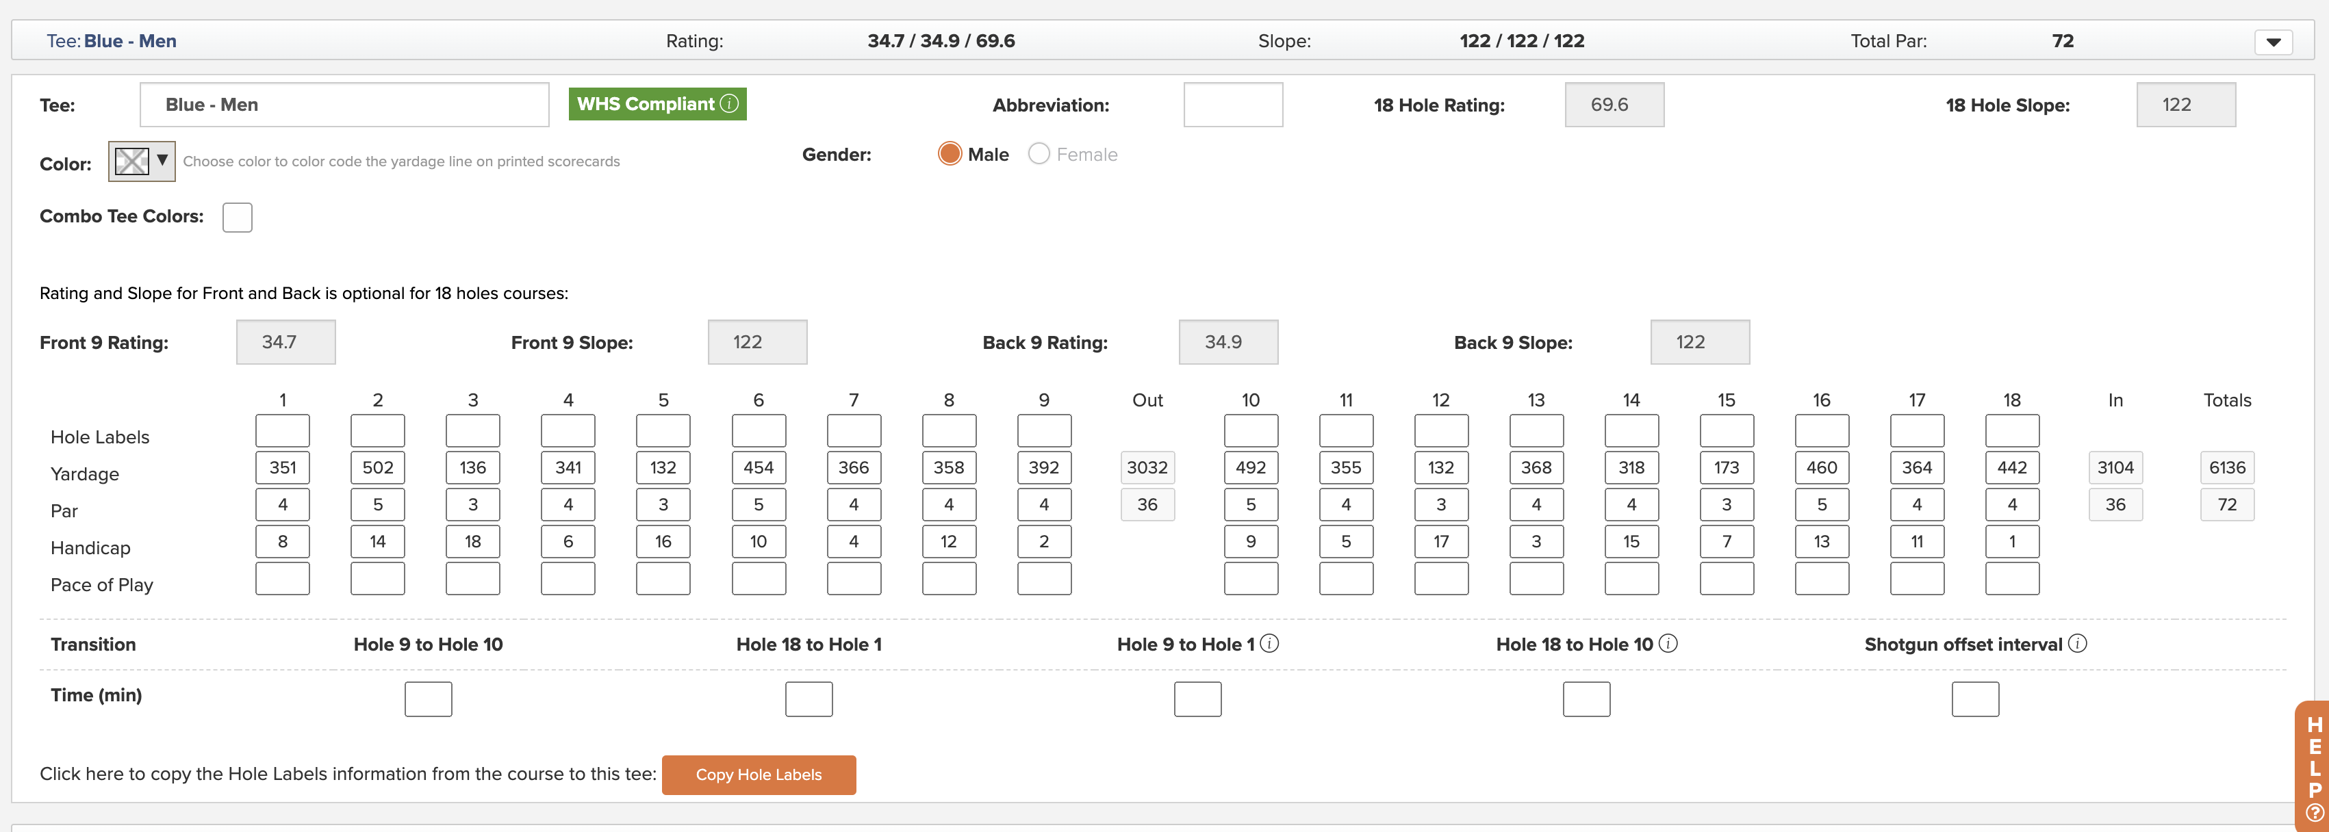2329x832 pixels.
Task: Select the Male gender option
Action: pos(950,153)
